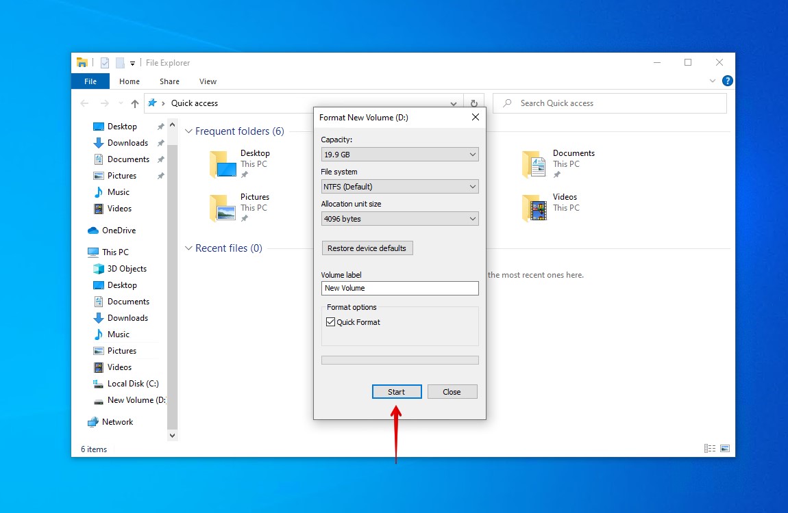Open the Capacity dropdown

pos(399,155)
